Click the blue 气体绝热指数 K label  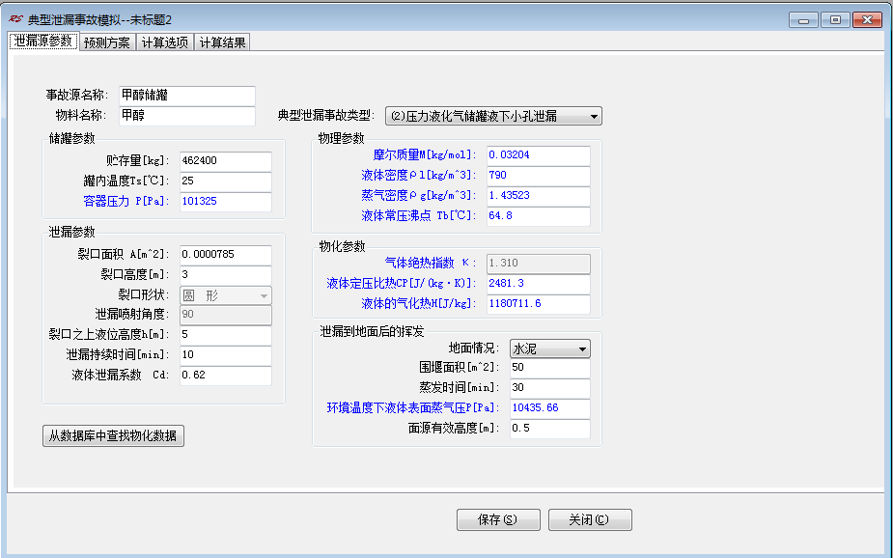coord(430,263)
